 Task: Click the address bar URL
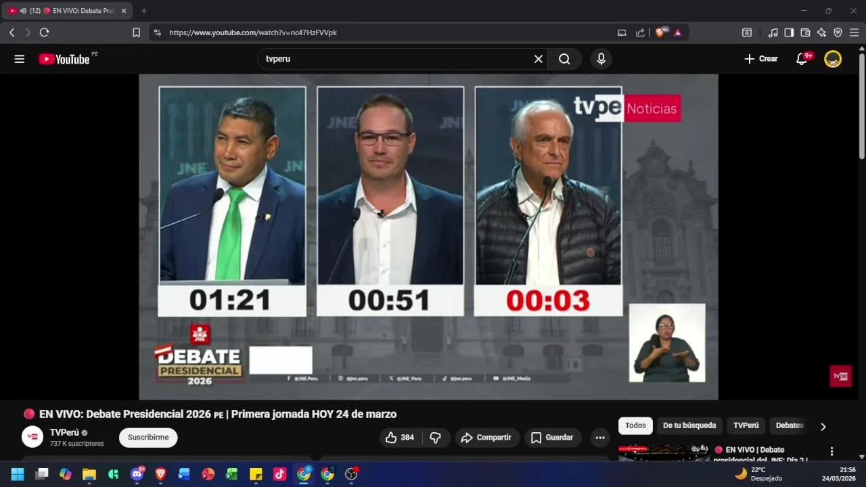[x=253, y=32]
